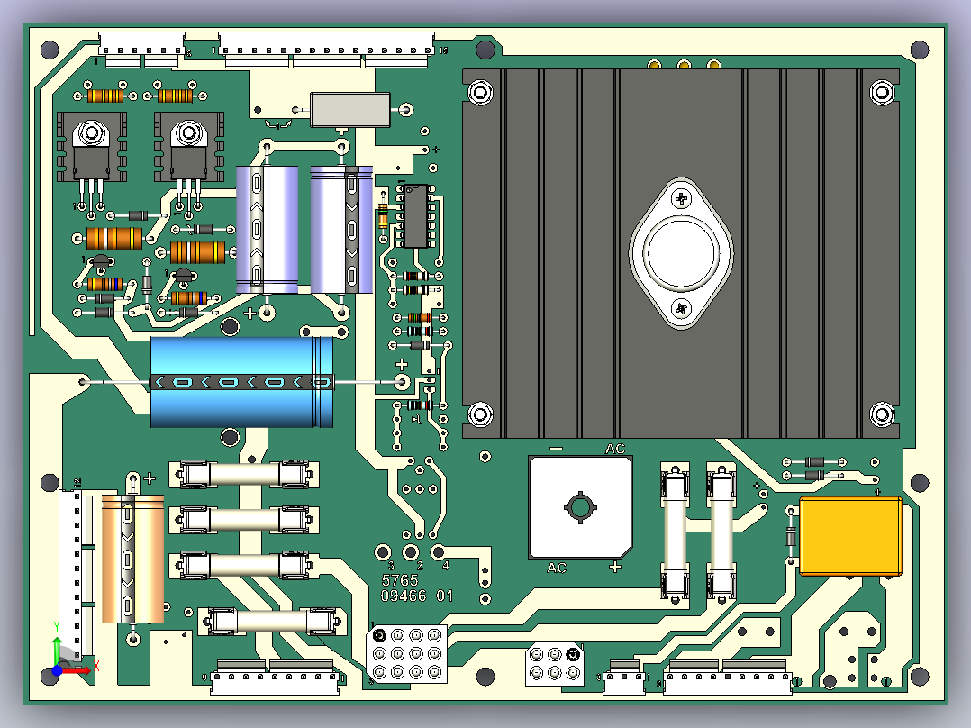Select the left vertical fuse near rectifier
The width and height of the screenshot is (971, 728).
click(675, 532)
